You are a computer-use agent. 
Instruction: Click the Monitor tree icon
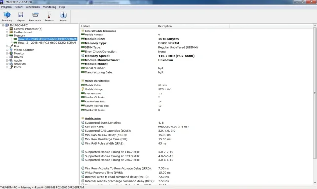11,53
